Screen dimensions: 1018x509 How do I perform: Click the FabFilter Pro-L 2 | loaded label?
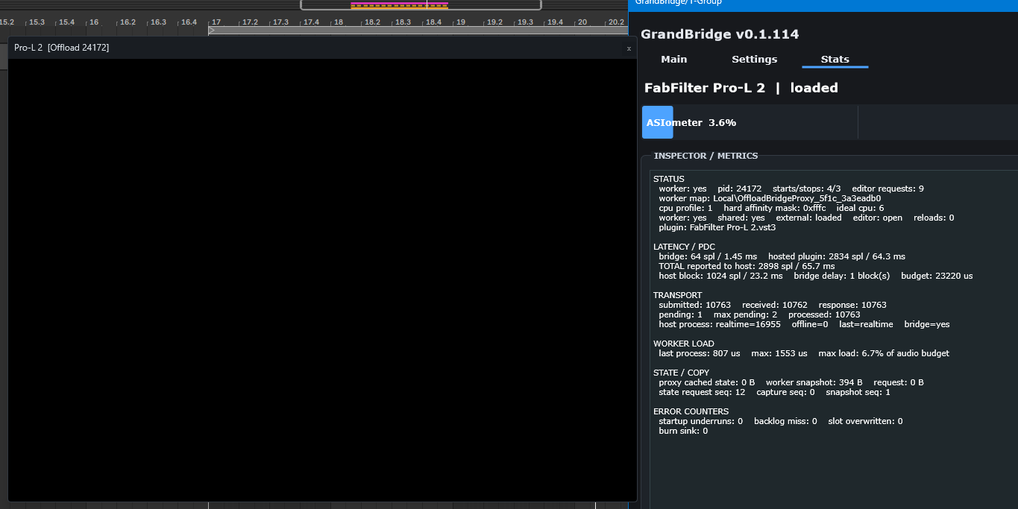click(741, 87)
